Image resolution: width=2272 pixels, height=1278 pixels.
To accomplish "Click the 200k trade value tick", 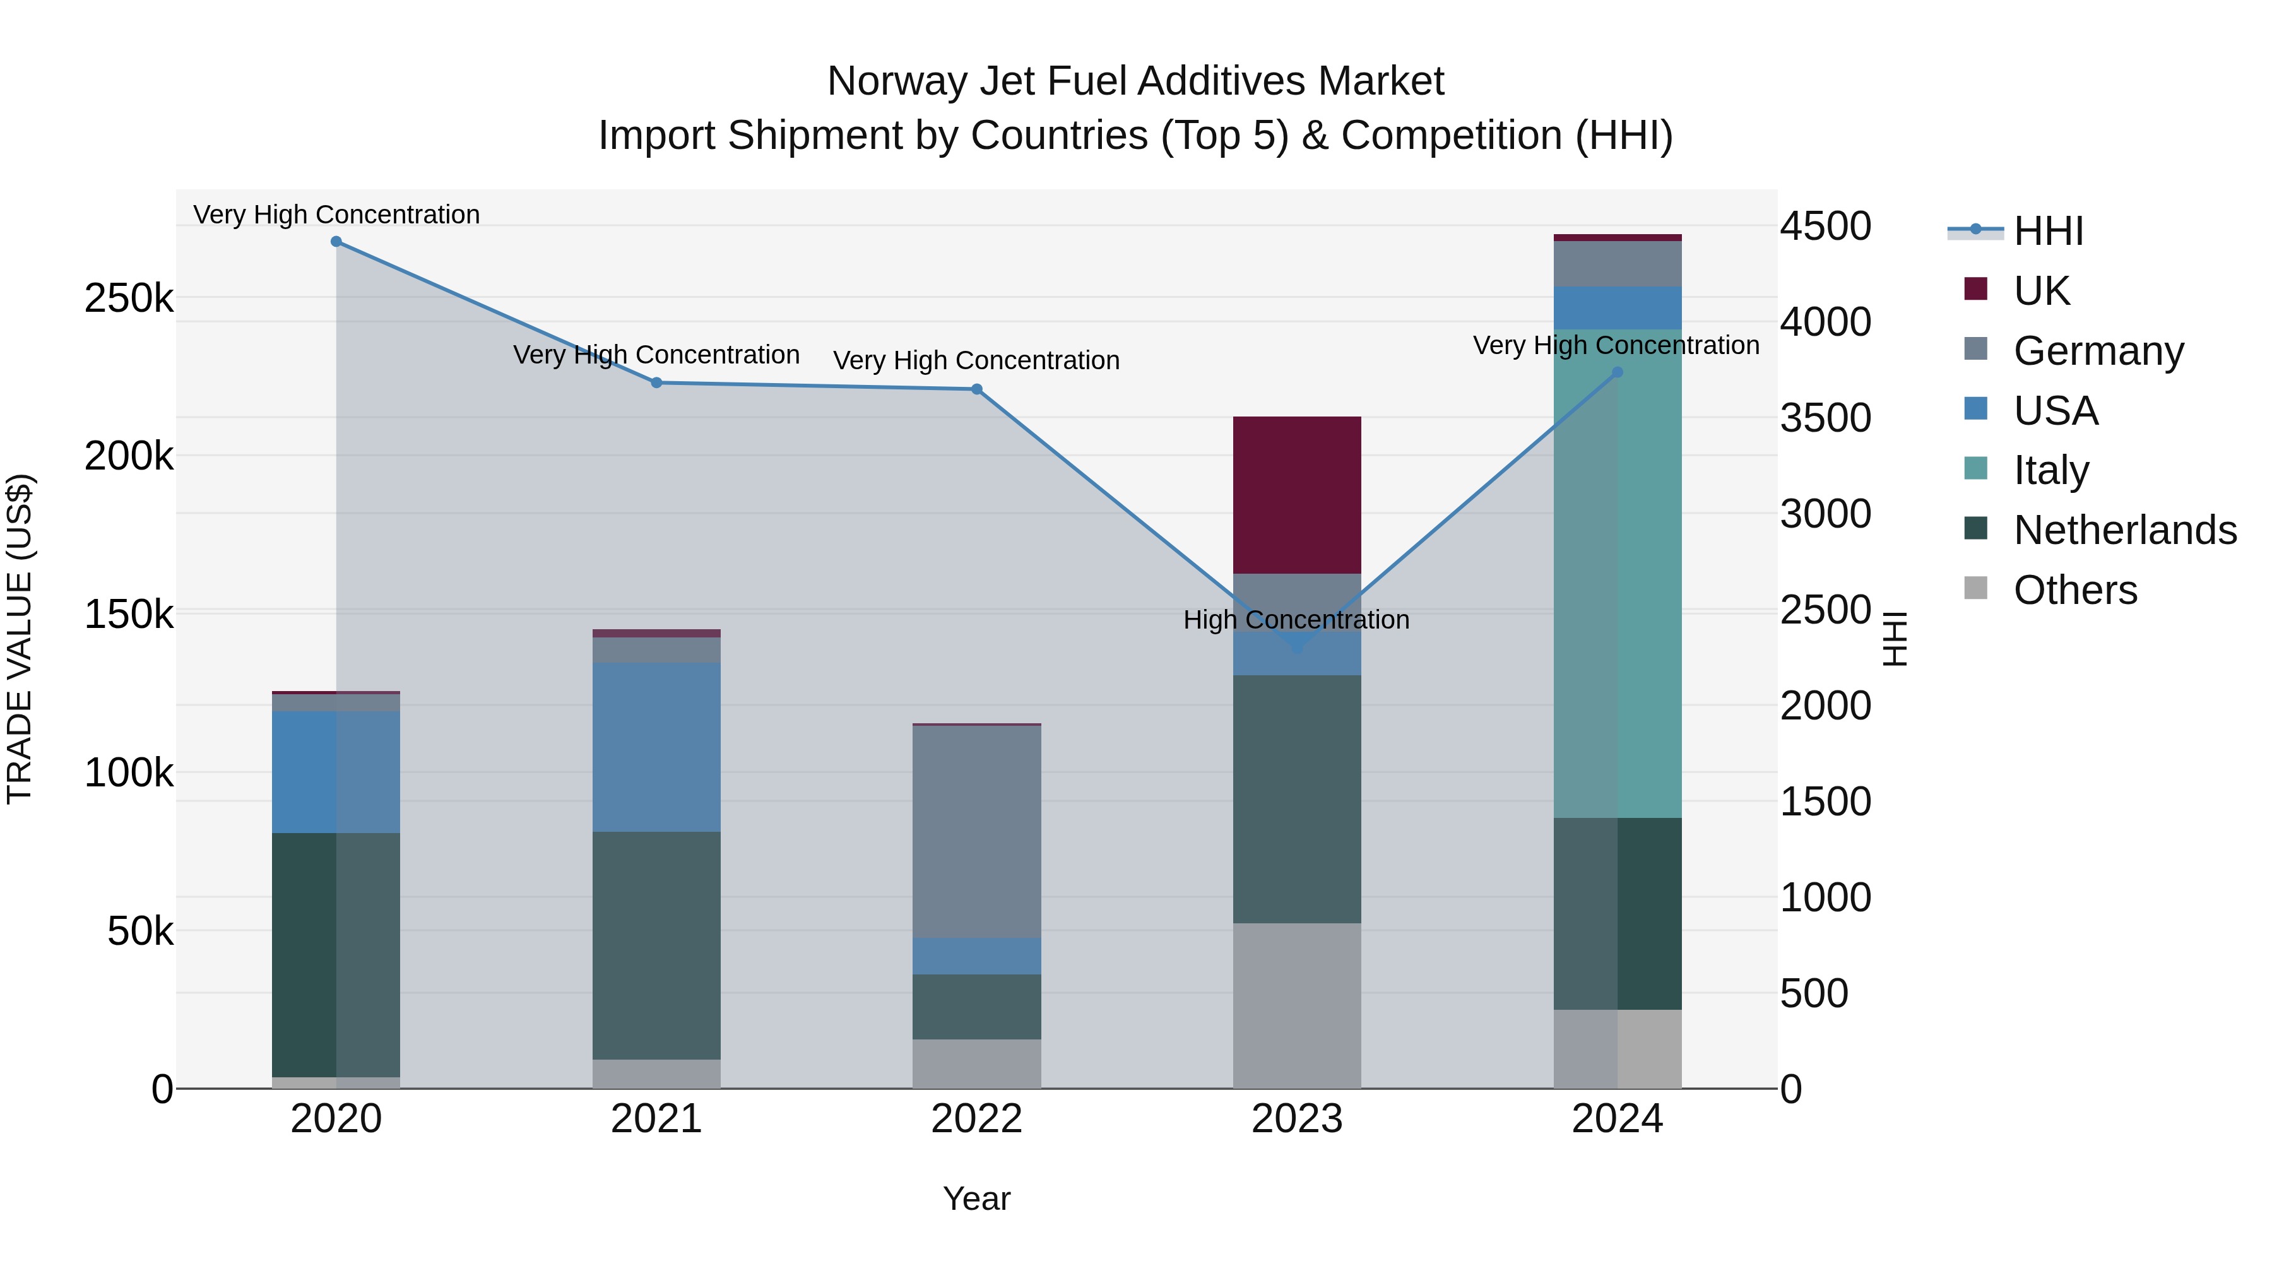I will 129,456.
